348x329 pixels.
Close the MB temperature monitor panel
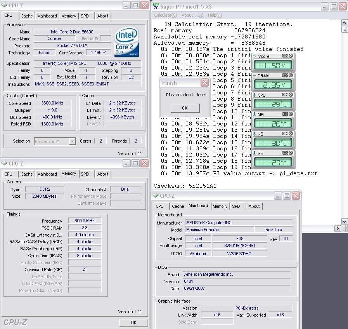pos(291,114)
